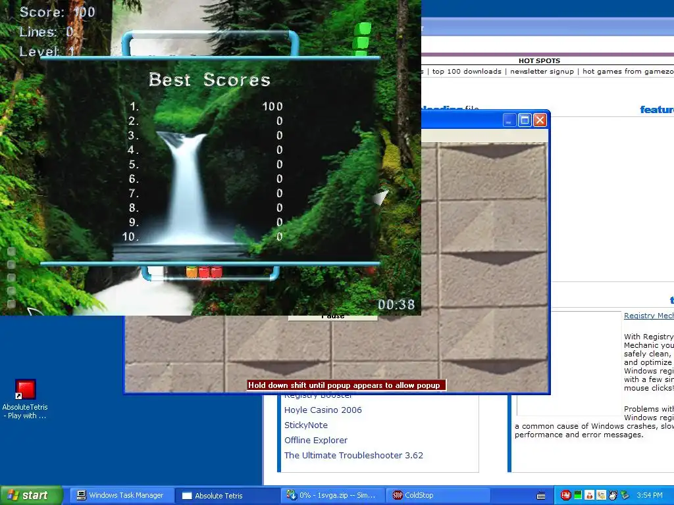Viewport: 674px width, 505px height.
Task: Click the 'Score: 100' readout in Tetris
Action: point(57,12)
